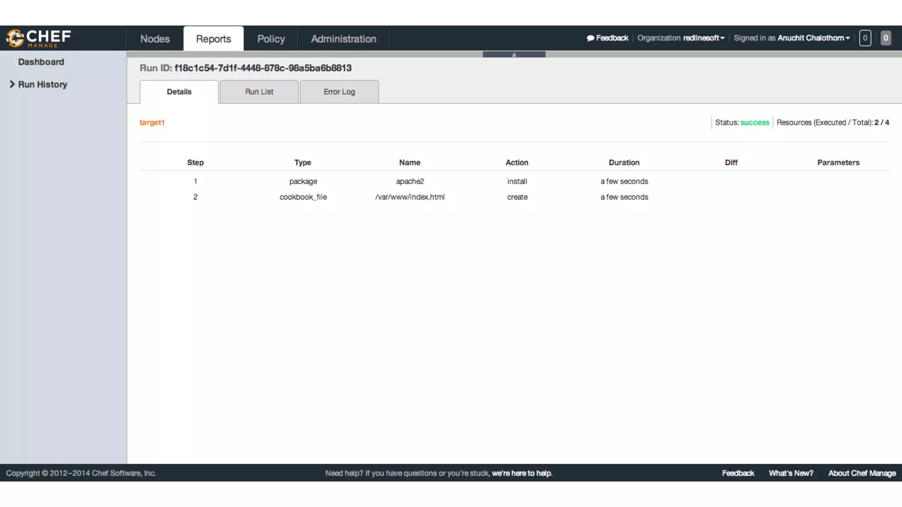This screenshot has height=507, width=902.
Task: Expand the Run History chevron
Action: pyautogui.click(x=12, y=84)
